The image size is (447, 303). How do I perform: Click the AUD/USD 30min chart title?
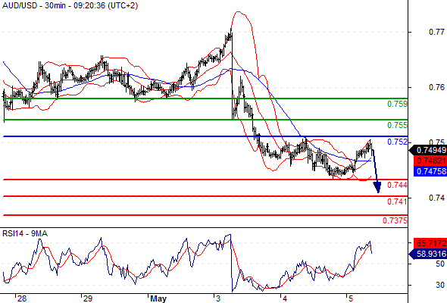coord(70,5)
